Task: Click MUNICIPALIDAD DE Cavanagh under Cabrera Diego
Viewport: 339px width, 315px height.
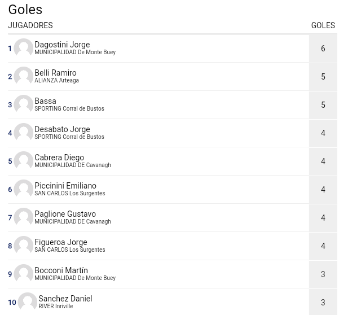Action: (73, 165)
